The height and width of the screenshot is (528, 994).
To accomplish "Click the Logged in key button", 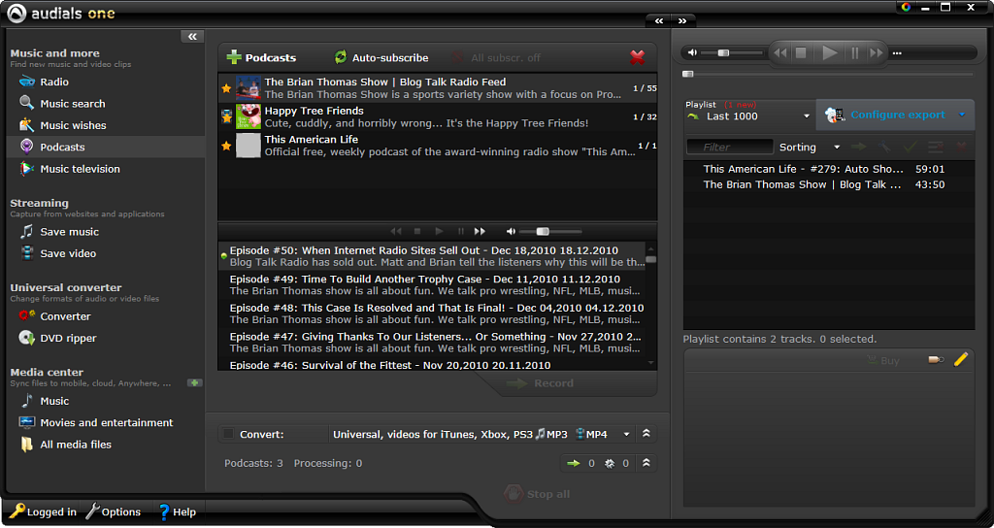I will point(43,511).
